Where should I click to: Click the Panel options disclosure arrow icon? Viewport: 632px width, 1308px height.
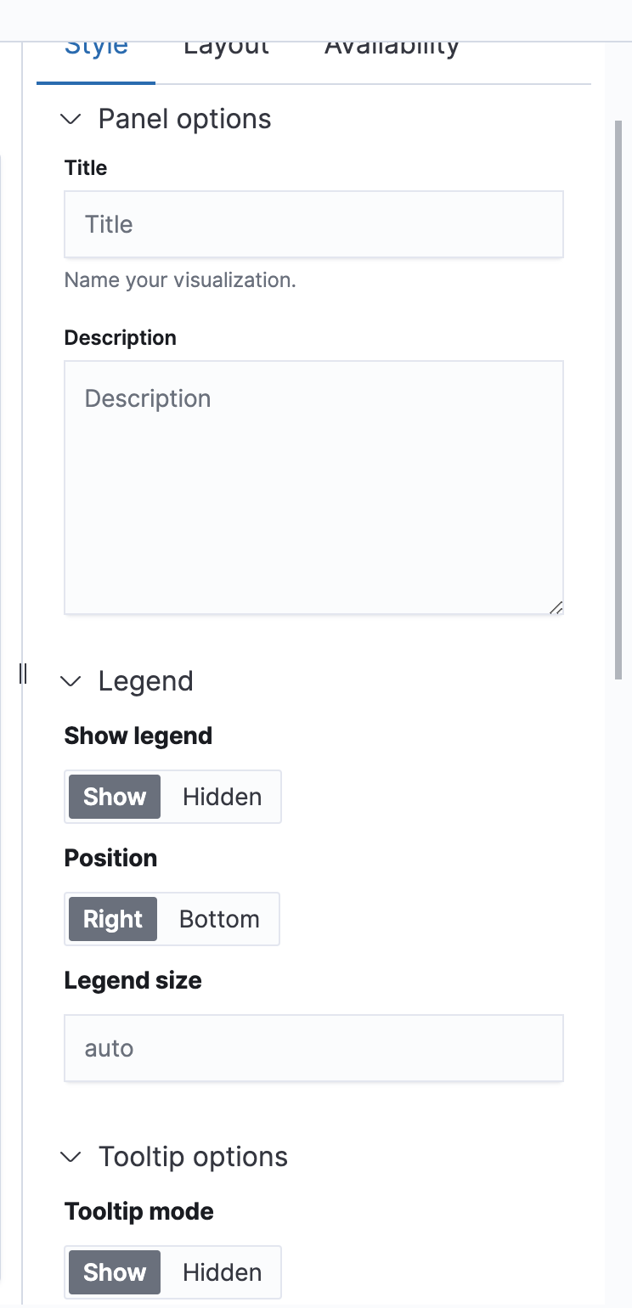click(x=71, y=120)
